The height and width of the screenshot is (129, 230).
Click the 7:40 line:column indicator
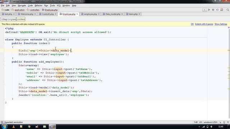tap(195, 122)
